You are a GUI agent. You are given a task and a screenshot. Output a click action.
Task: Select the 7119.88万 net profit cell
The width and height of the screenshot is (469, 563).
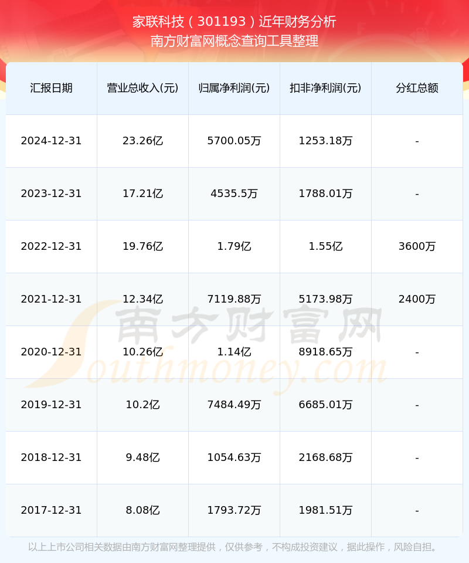tap(235, 299)
